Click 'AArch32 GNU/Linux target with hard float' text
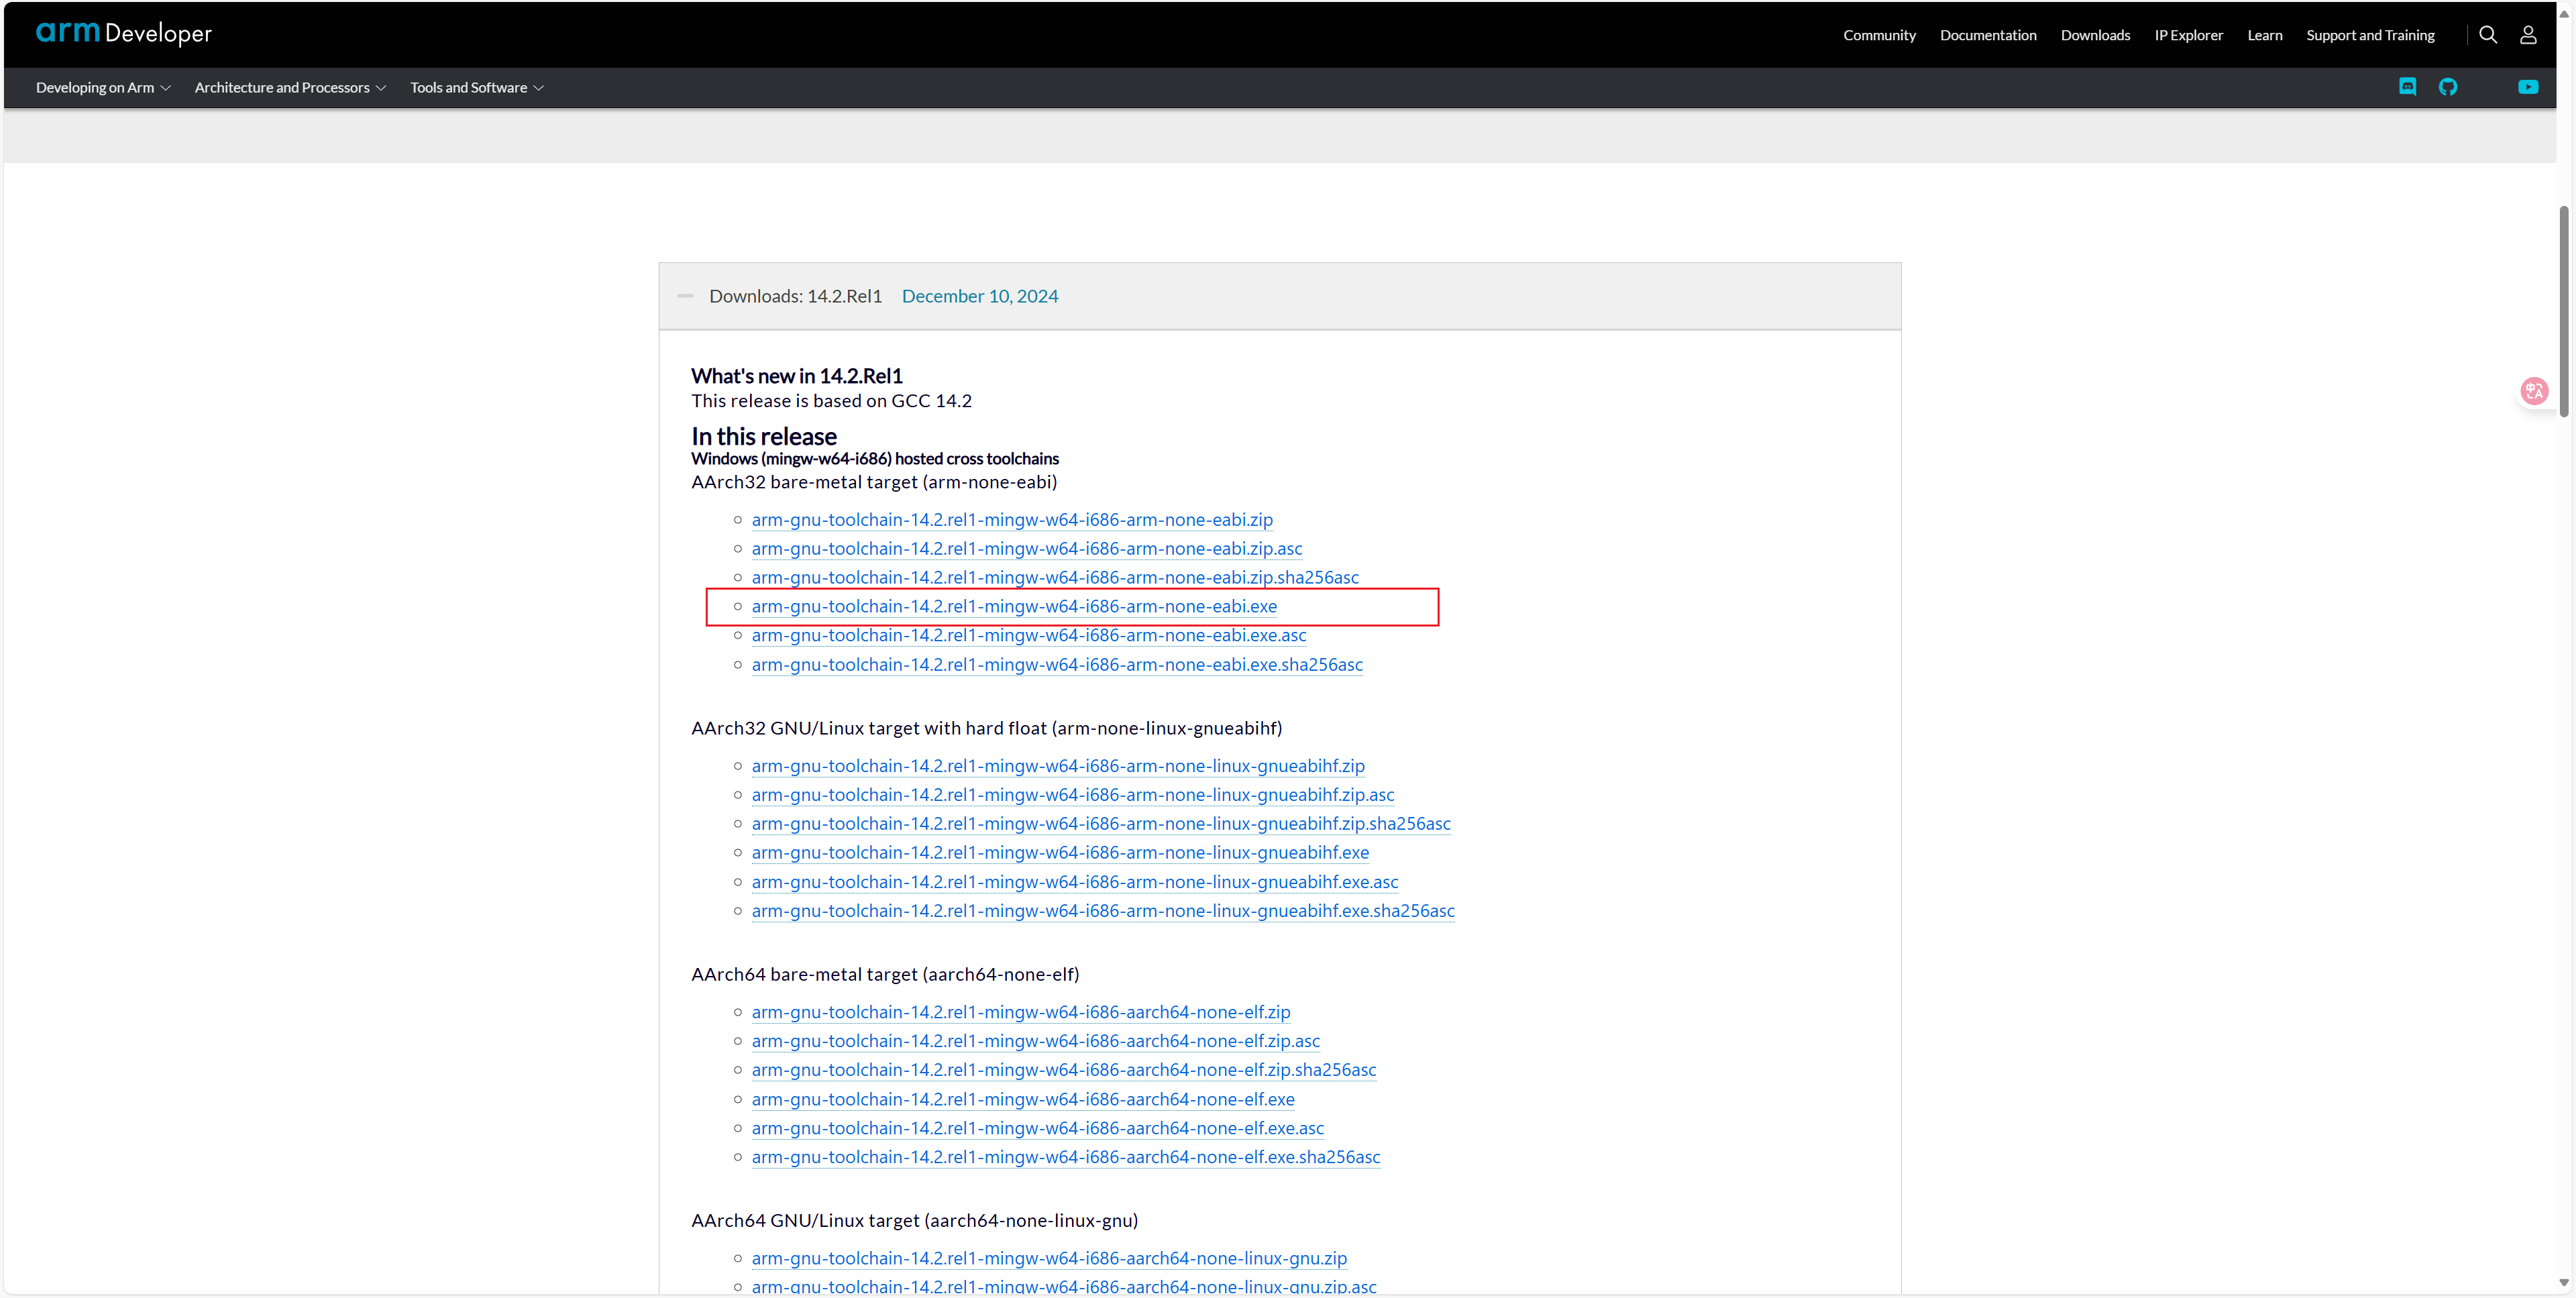The height and width of the screenshot is (1298, 2576). [x=868, y=728]
